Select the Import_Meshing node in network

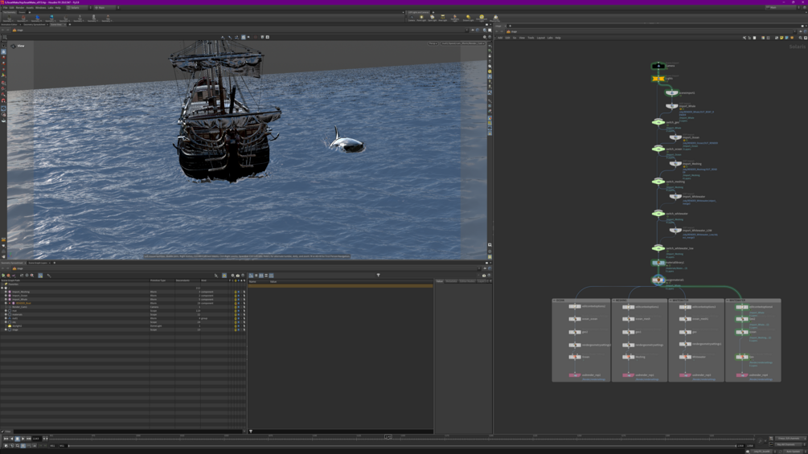675,164
